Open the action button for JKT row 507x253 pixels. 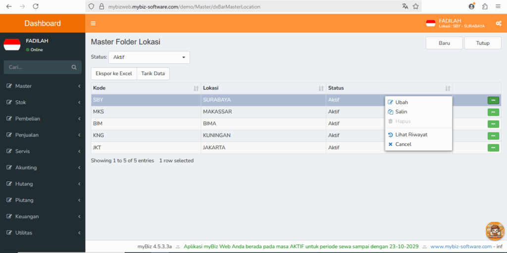[x=493, y=148]
